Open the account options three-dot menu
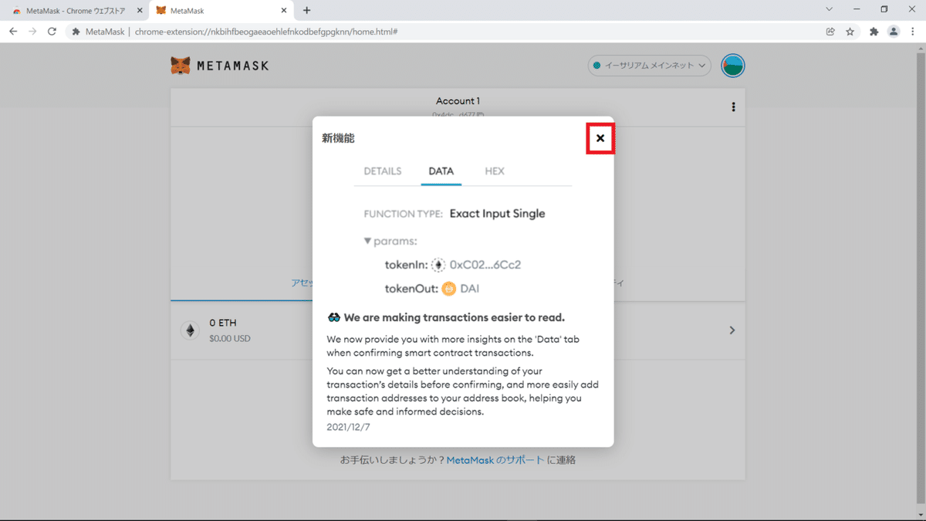This screenshot has width=926, height=521. [733, 107]
